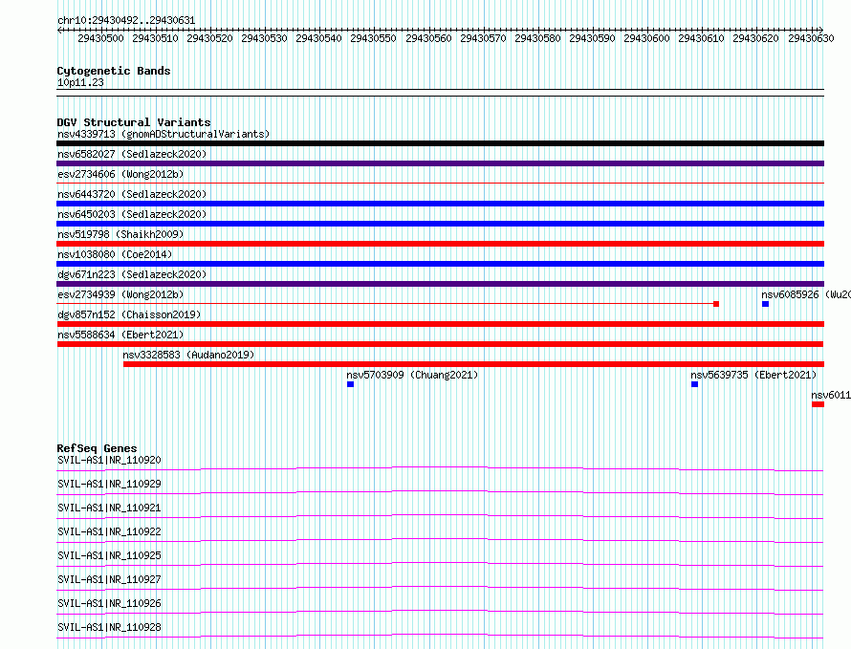This screenshot has height=649, width=851.
Task: Click the blue square under nsv6085926
Action: click(765, 304)
